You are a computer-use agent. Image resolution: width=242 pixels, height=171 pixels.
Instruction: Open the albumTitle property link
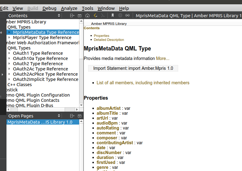(107, 113)
